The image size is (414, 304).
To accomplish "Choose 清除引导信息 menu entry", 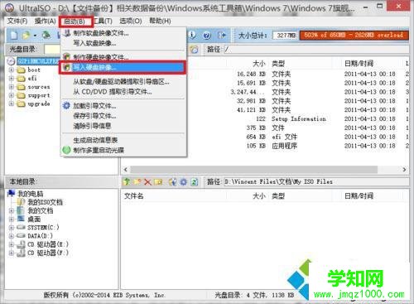I will coord(123,126).
